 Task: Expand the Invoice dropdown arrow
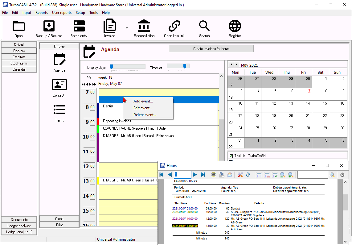(x=127, y=28)
